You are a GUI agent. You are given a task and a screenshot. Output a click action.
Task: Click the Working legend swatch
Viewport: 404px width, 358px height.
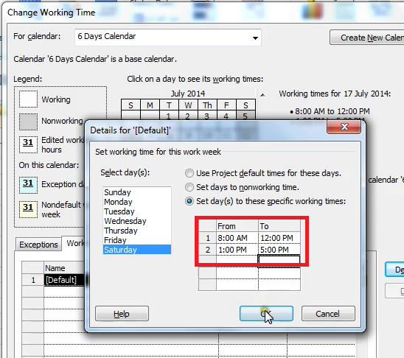click(28, 99)
